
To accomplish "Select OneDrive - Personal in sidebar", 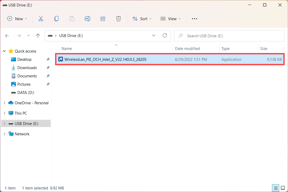I will [x=31, y=103].
